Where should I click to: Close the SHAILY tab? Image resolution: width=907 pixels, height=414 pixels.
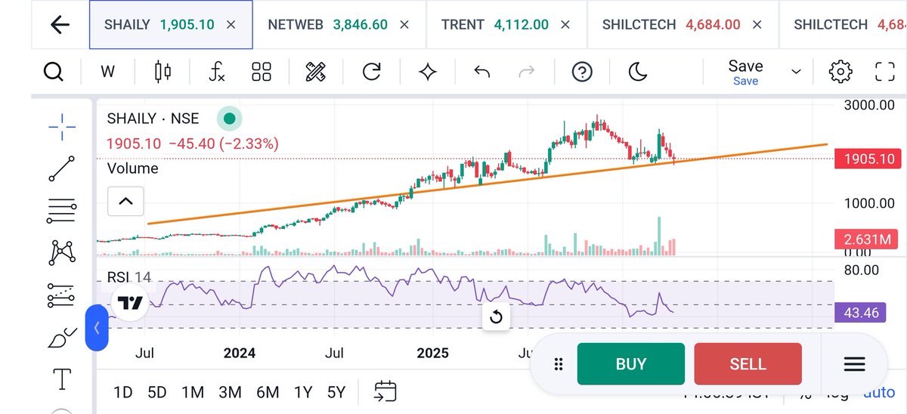coord(231,24)
